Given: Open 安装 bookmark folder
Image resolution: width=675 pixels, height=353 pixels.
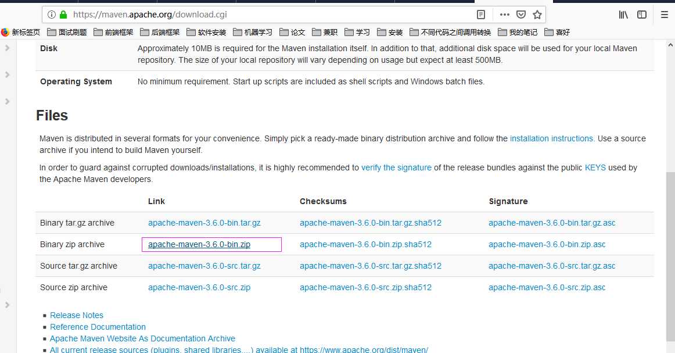Looking at the screenshot, I should point(390,33).
